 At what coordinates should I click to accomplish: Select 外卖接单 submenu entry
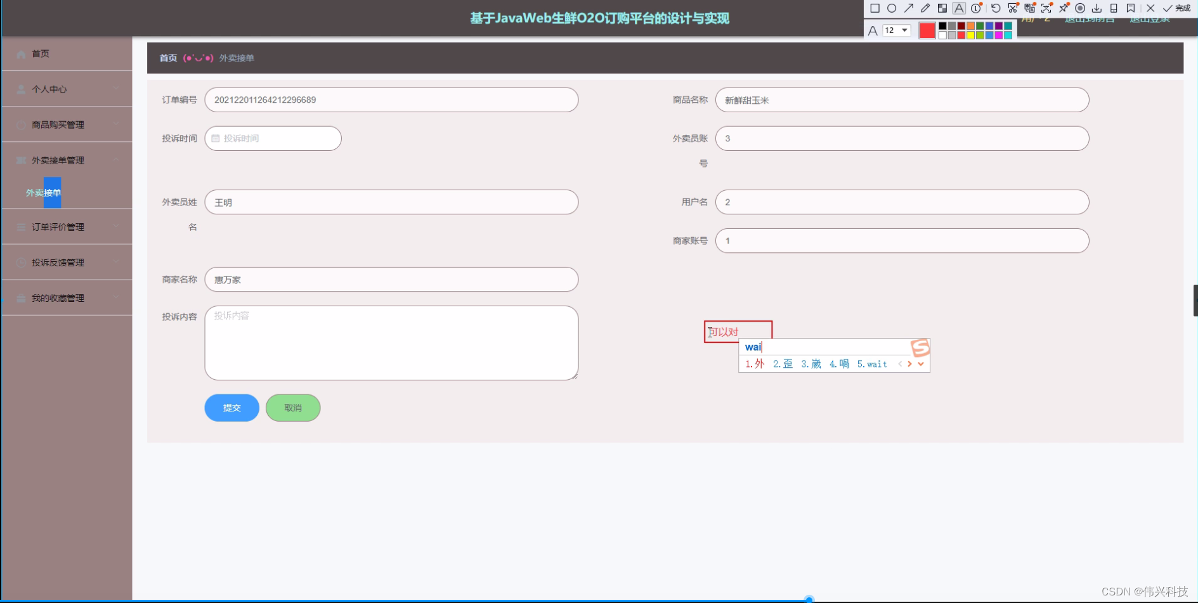point(42,192)
